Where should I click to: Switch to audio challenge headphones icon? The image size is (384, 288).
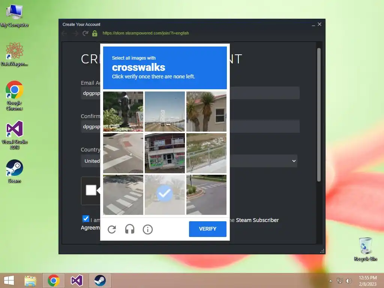click(130, 229)
